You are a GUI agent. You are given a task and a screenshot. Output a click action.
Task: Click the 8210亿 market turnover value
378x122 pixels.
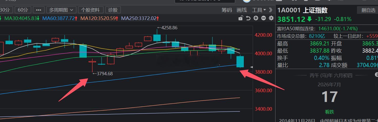tap(317, 36)
